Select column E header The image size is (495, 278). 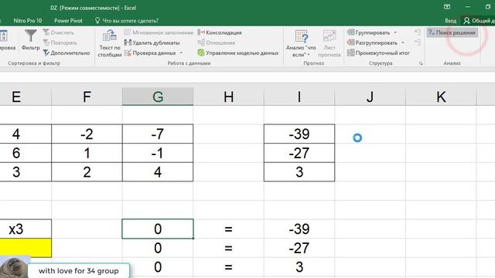tap(26, 97)
